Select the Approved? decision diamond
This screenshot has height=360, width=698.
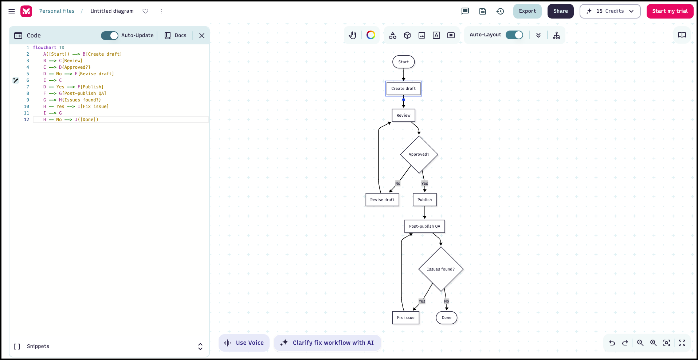(419, 154)
